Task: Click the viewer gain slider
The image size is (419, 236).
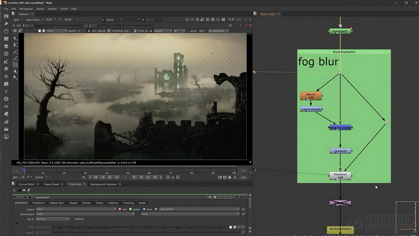Action: pyautogui.click(x=58, y=26)
